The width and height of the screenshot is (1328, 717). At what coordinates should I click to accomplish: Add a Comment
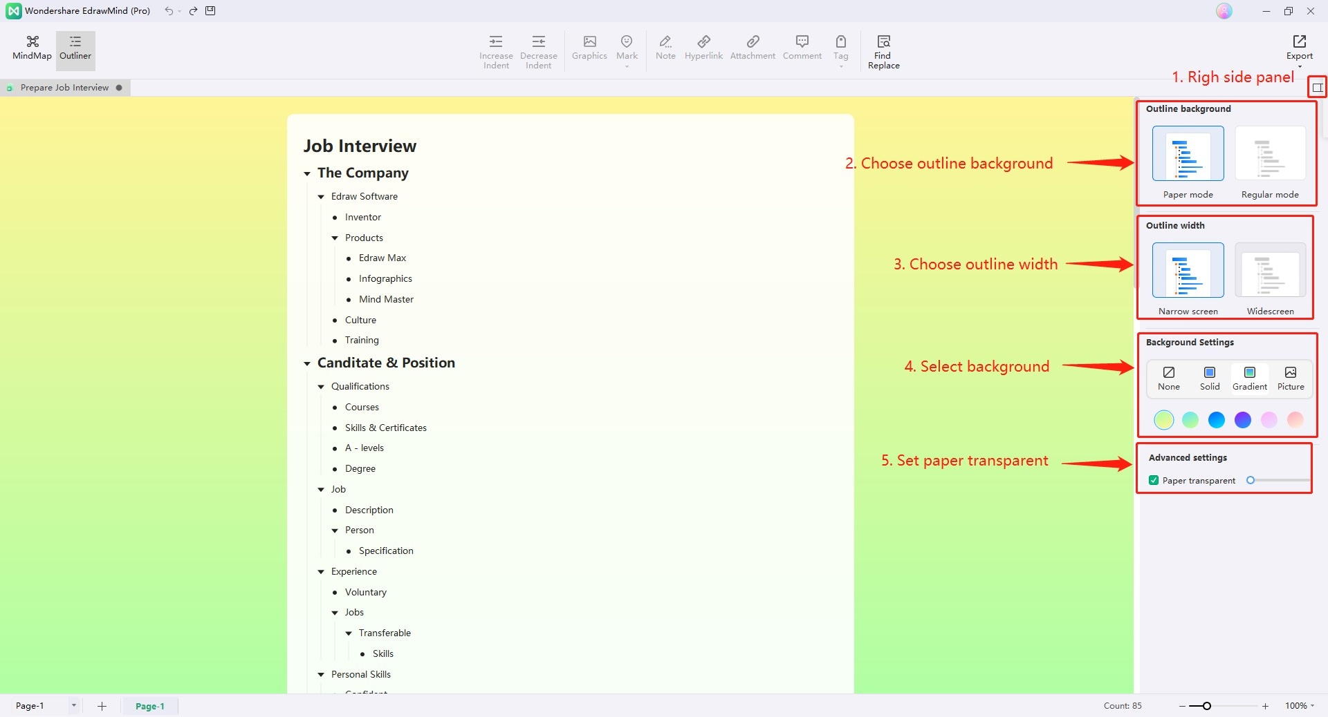pyautogui.click(x=802, y=48)
